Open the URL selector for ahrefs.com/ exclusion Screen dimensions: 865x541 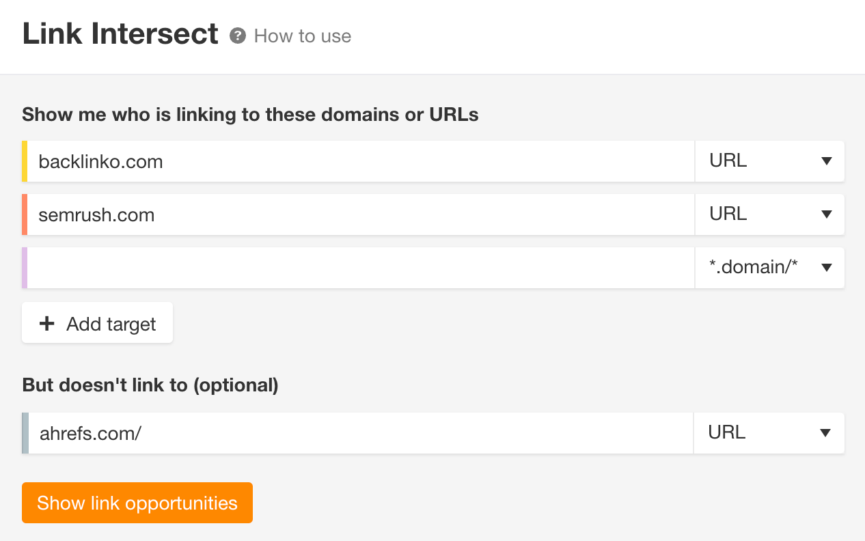pos(769,433)
